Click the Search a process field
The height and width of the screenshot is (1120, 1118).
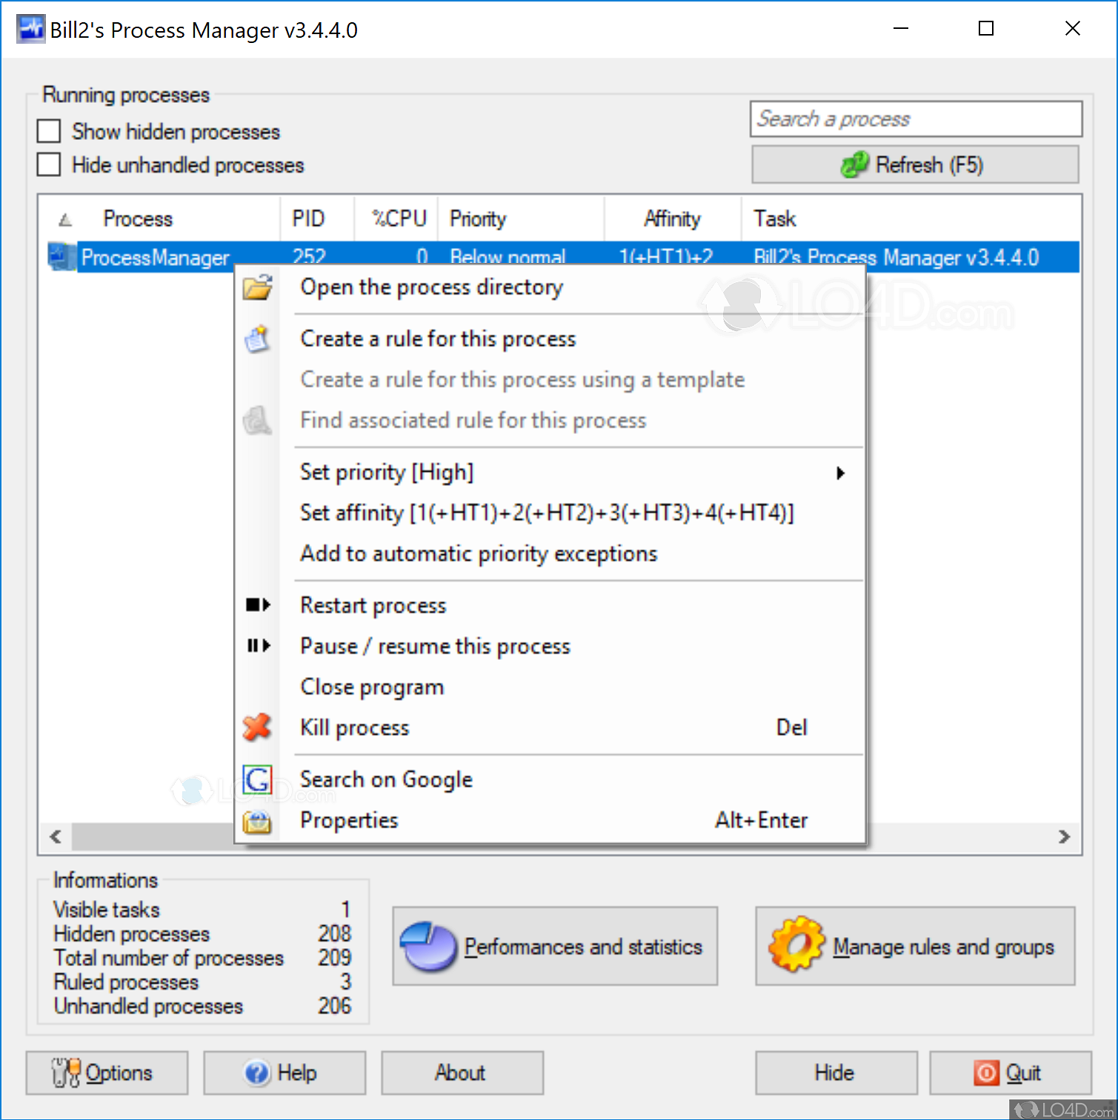(915, 119)
